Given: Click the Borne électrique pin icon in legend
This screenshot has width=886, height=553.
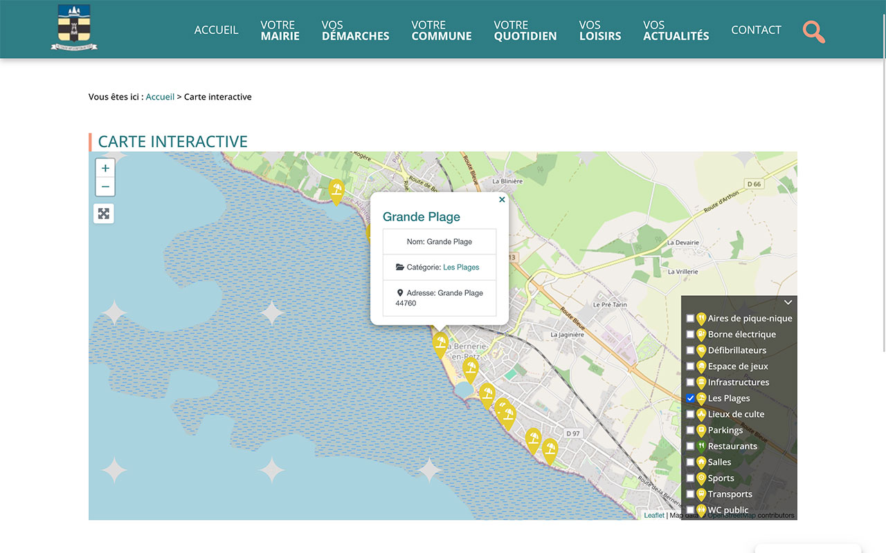Looking at the screenshot, I should point(701,335).
